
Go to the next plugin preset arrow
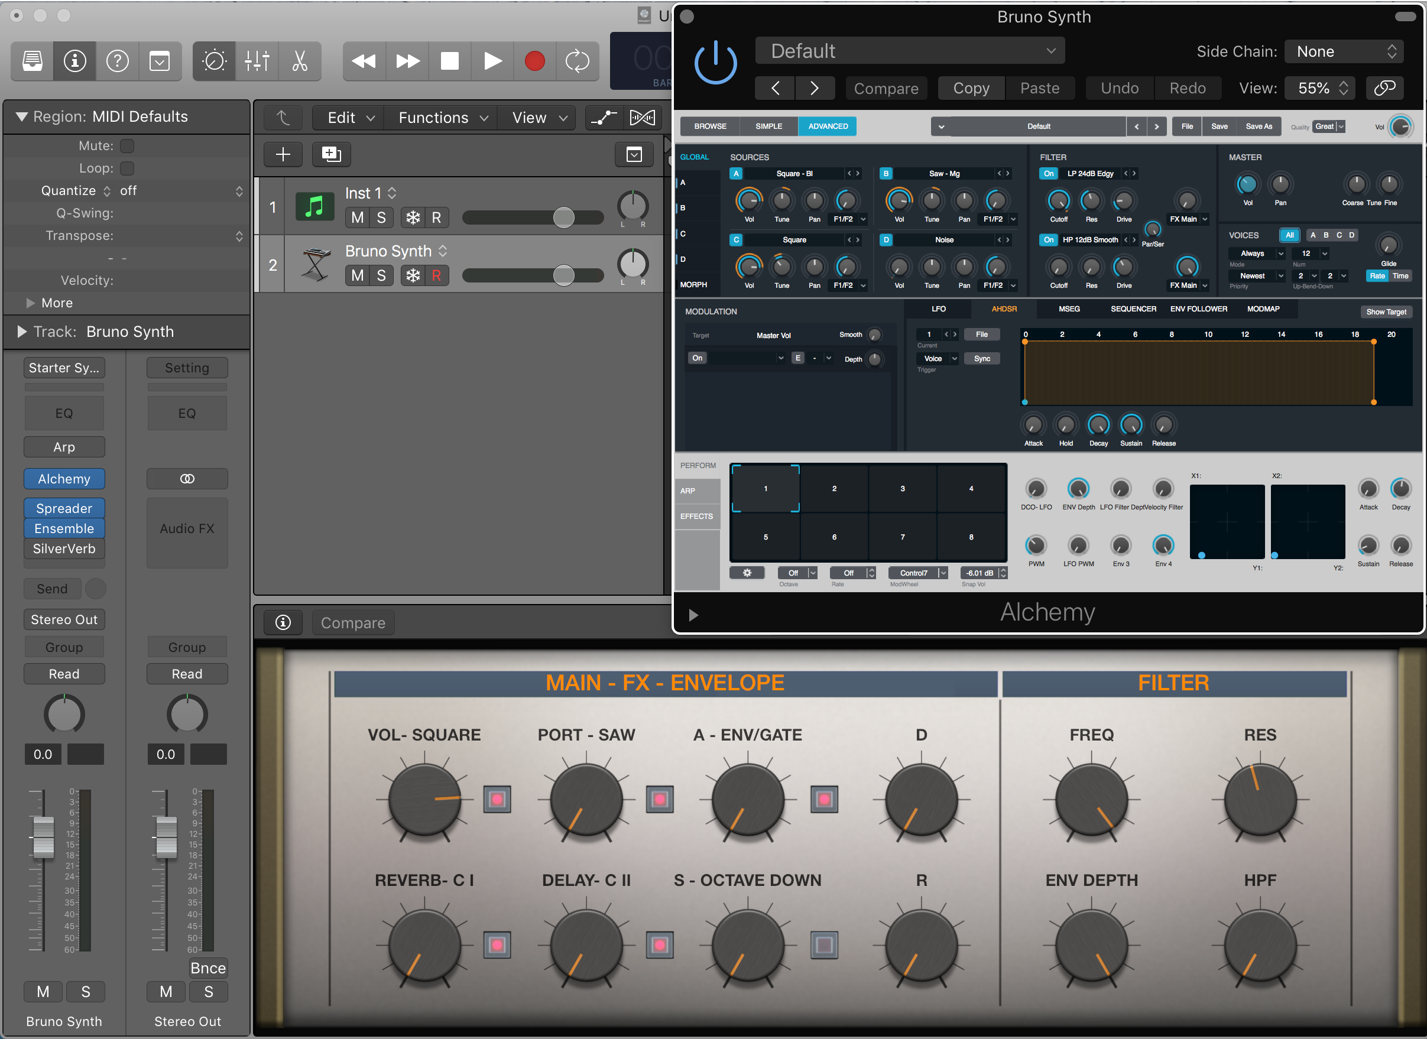click(815, 88)
